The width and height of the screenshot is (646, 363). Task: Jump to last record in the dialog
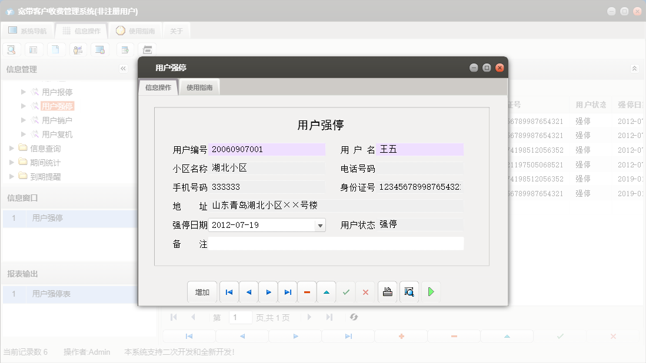287,292
